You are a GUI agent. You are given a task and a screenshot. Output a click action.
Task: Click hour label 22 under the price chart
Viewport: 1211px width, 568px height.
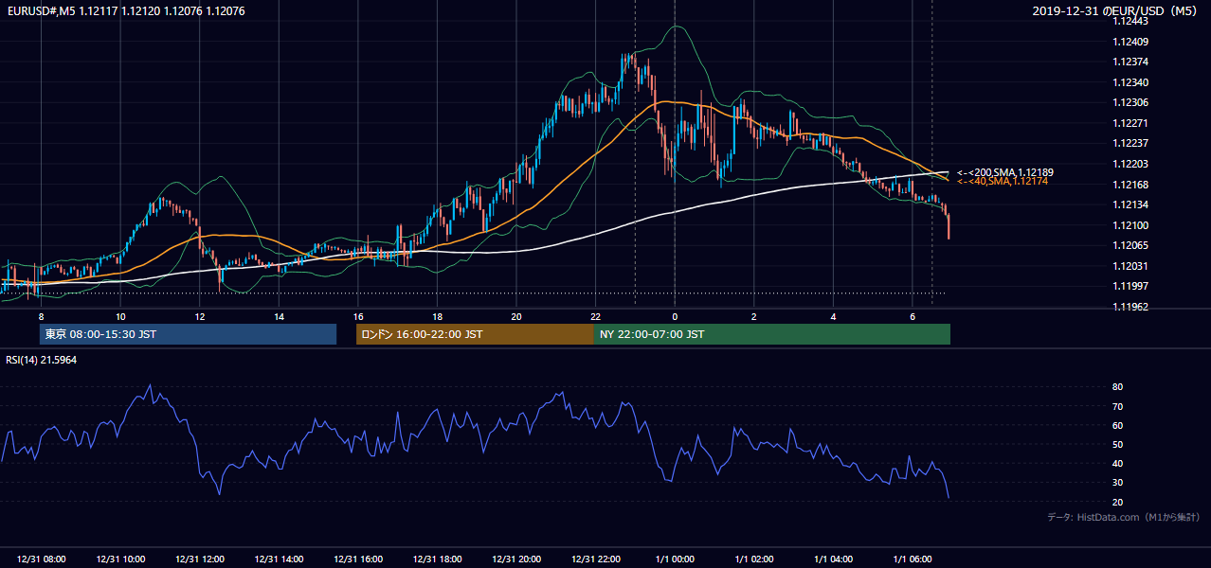pyautogui.click(x=596, y=316)
